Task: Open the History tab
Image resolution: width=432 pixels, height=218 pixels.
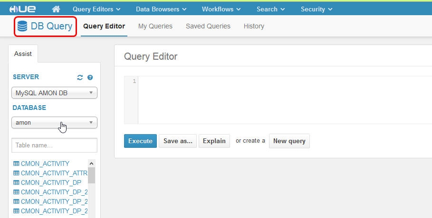Action: [254, 26]
